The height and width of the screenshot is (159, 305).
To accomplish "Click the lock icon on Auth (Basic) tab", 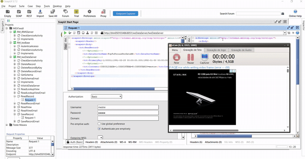I will pyautogui.click(x=68, y=142).
